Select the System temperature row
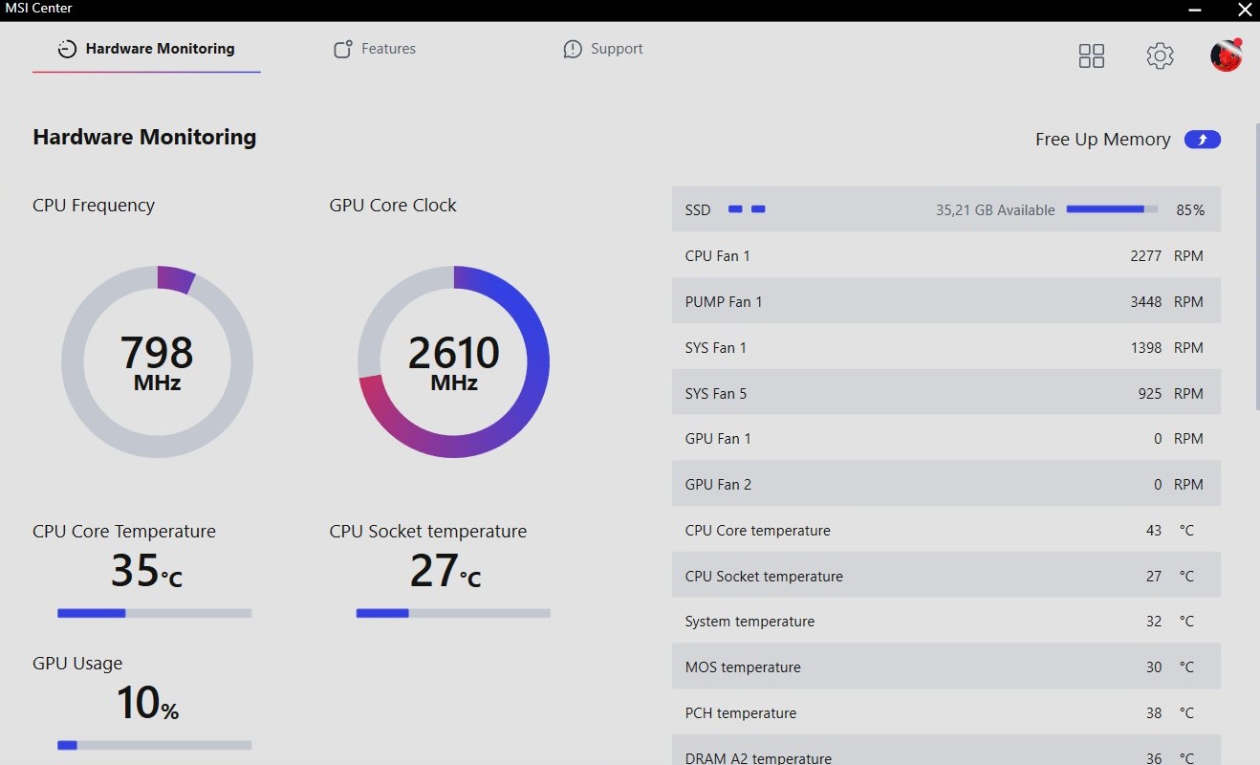Screen dimensions: 1260x765 pos(946,621)
